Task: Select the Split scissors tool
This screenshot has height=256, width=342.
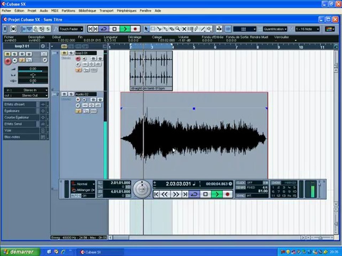Action: coord(159,29)
